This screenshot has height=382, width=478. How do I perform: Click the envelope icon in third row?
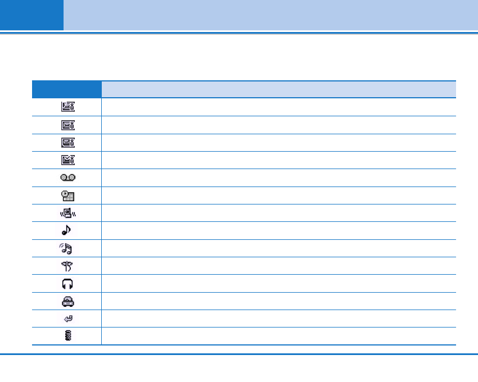(67, 143)
